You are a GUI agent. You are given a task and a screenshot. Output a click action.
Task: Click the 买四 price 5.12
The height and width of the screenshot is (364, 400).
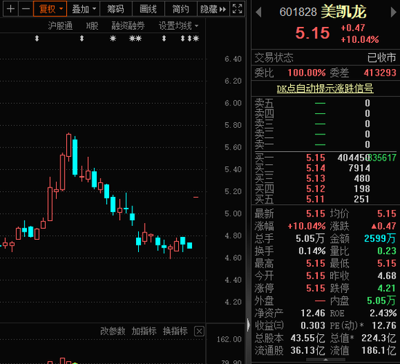pyautogui.click(x=316, y=189)
